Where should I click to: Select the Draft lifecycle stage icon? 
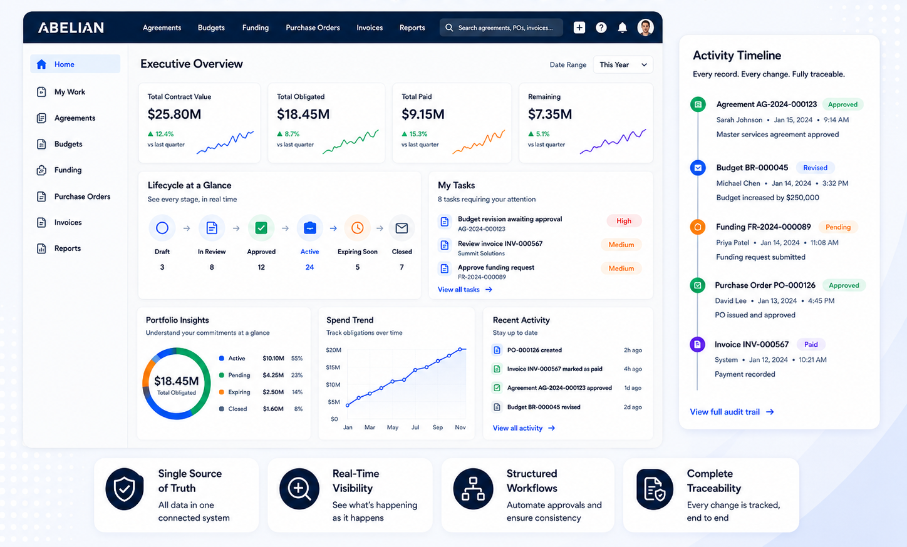pyautogui.click(x=162, y=228)
